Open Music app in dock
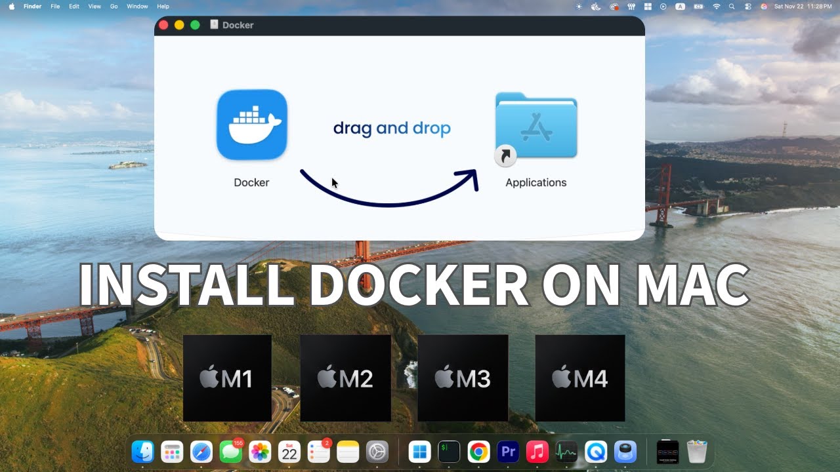This screenshot has height=472, width=840. click(x=537, y=452)
